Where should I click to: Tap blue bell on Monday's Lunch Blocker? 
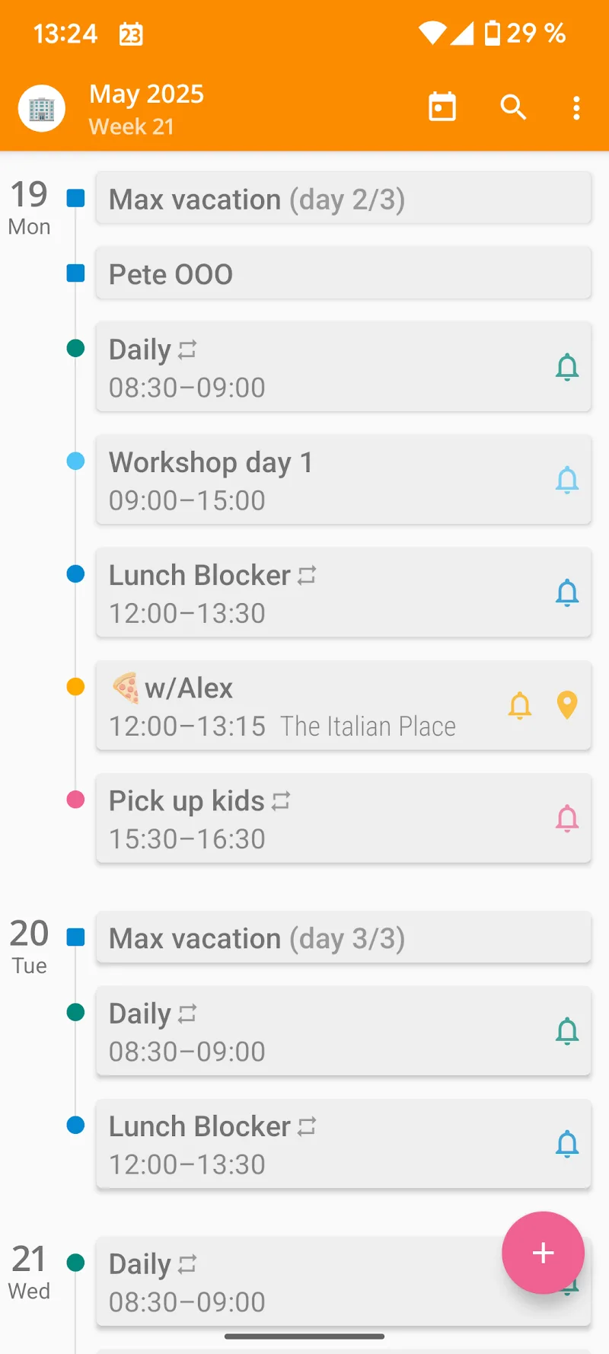(567, 593)
